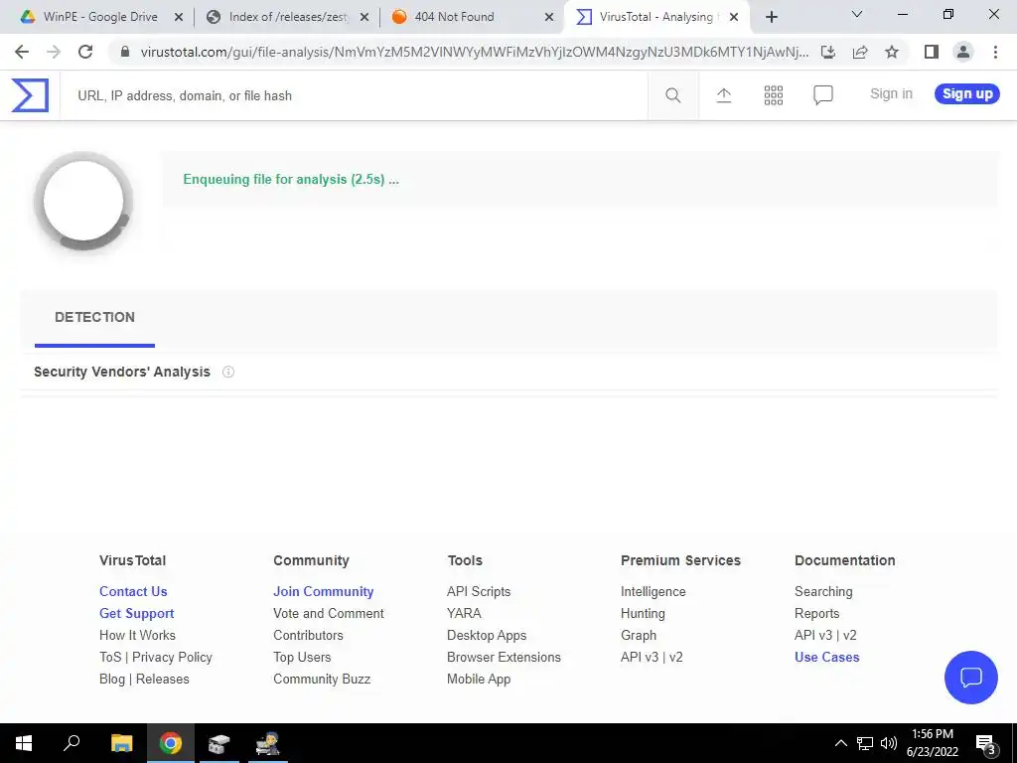Open File Explorer from the taskbar
The width and height of the screenshot is (1017, 763).
(121, 743)
